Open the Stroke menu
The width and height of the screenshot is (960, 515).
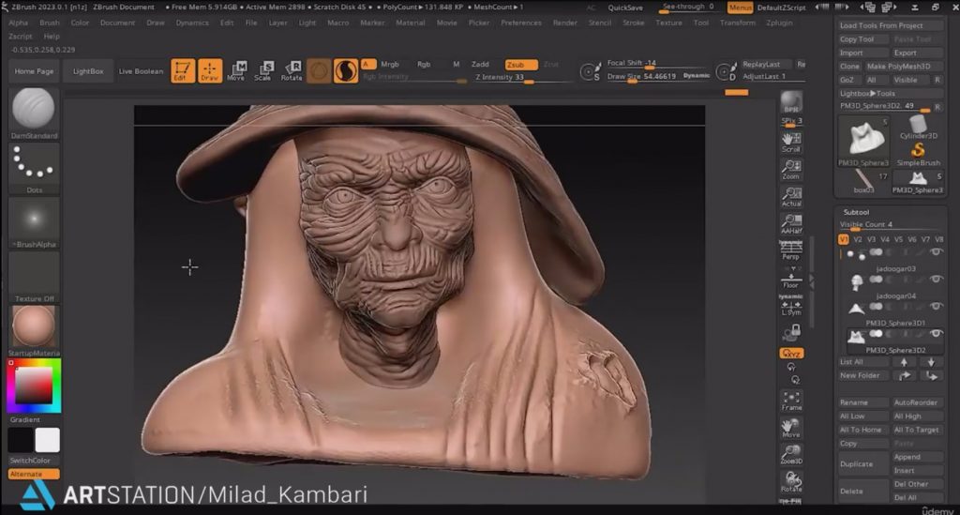(x=633, y=23)
